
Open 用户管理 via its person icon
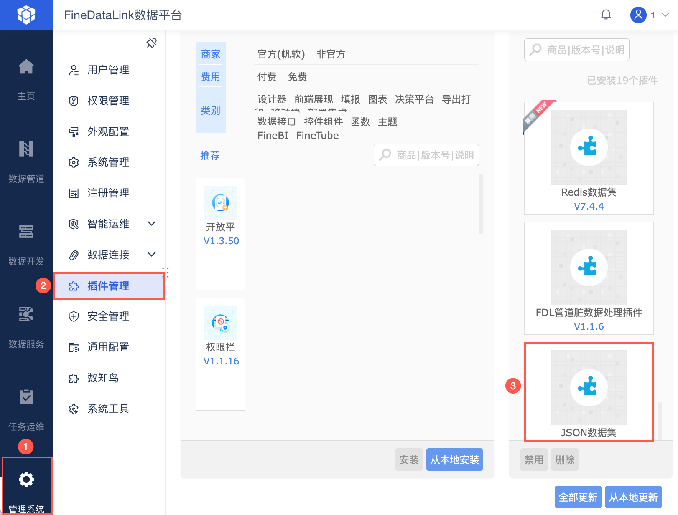click(74, 70)
